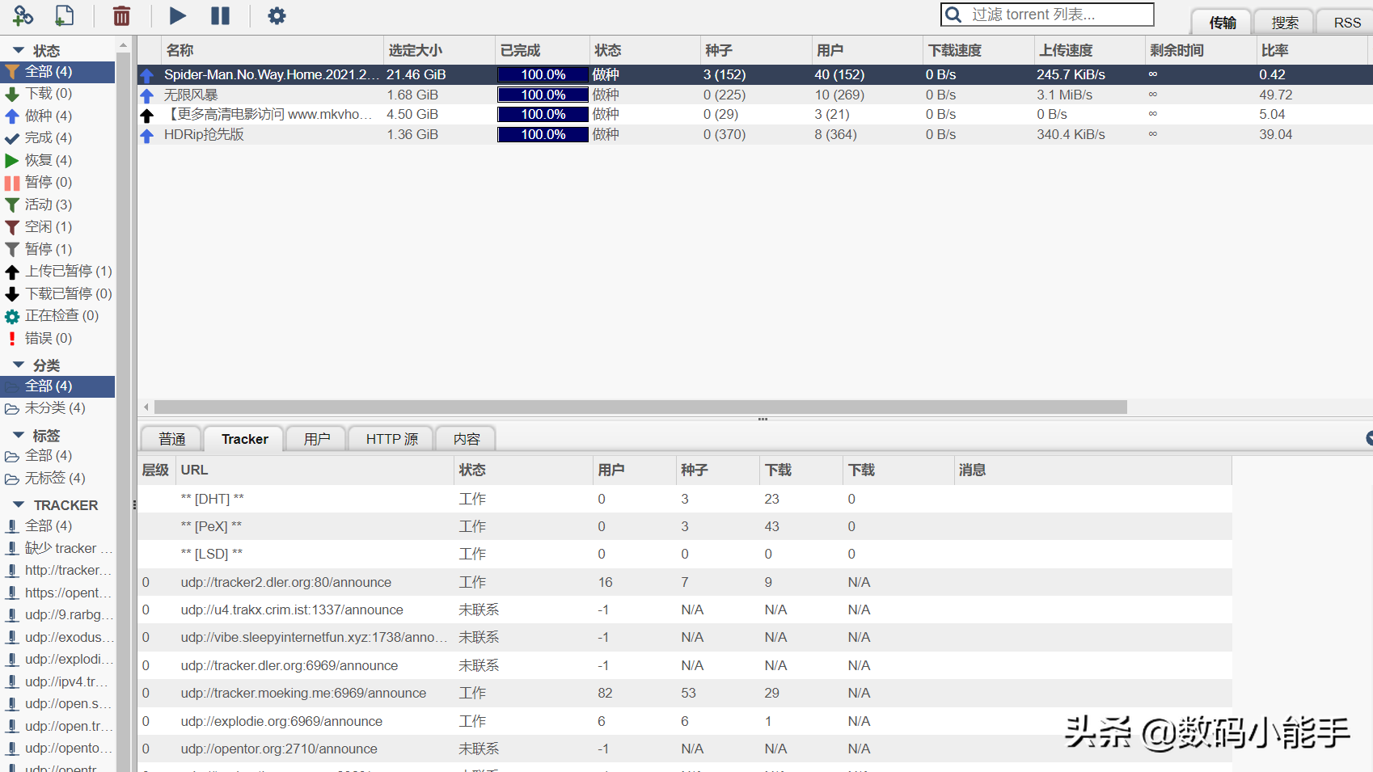Sort torrents by 剩余时间 column

pyautogui.click(x=1200, y=50)
